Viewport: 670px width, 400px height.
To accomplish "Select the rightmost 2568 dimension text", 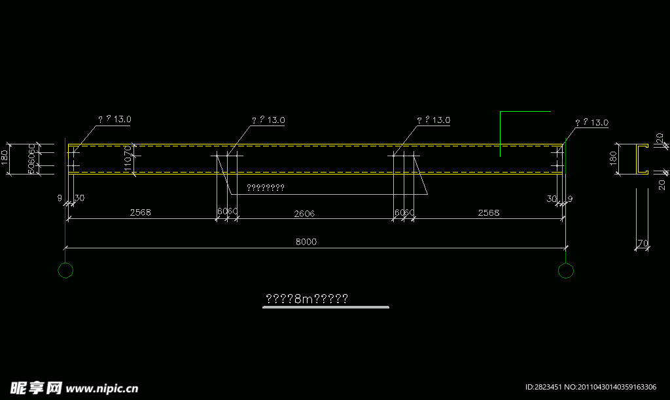I will [489, 212].
